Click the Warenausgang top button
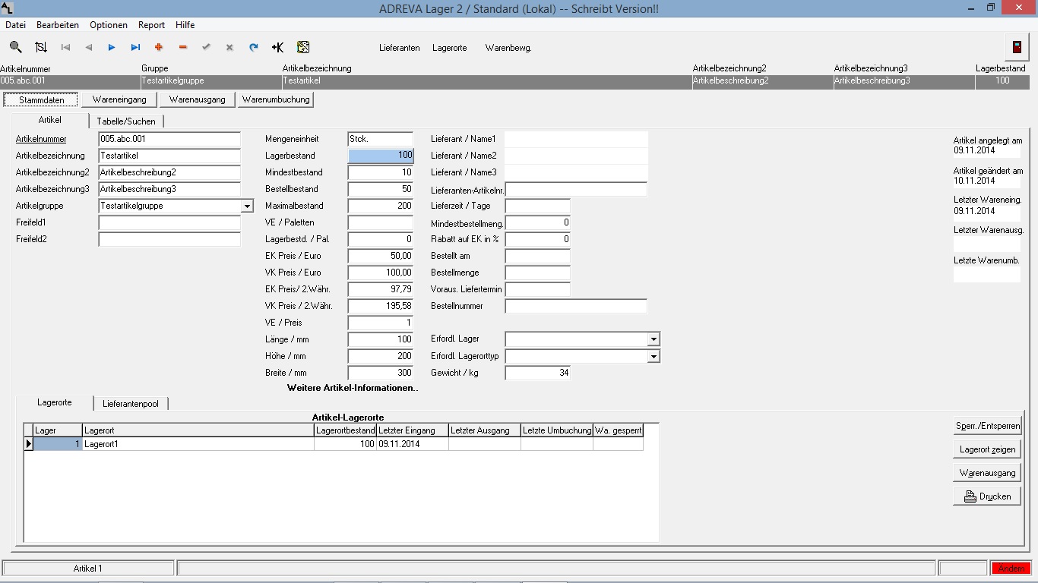 point(198,99)
